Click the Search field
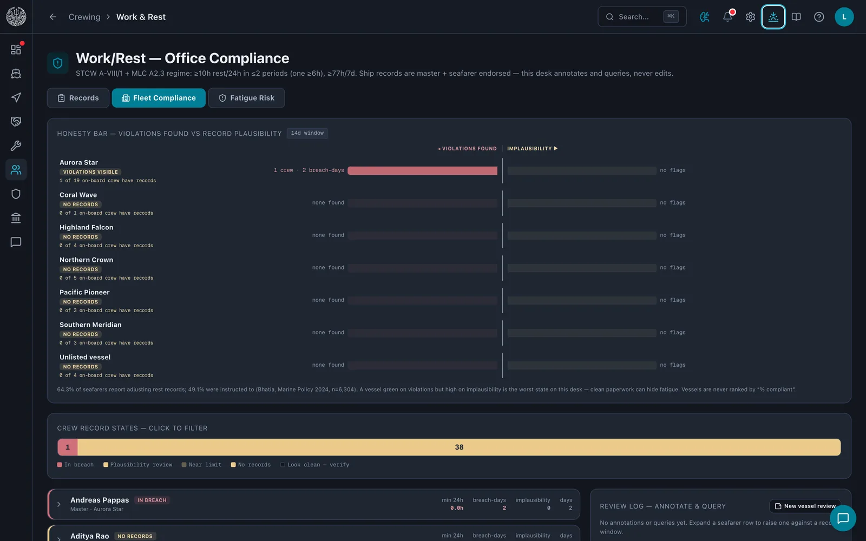Screen dimensions: 866x541 click(x=642, y=17)
